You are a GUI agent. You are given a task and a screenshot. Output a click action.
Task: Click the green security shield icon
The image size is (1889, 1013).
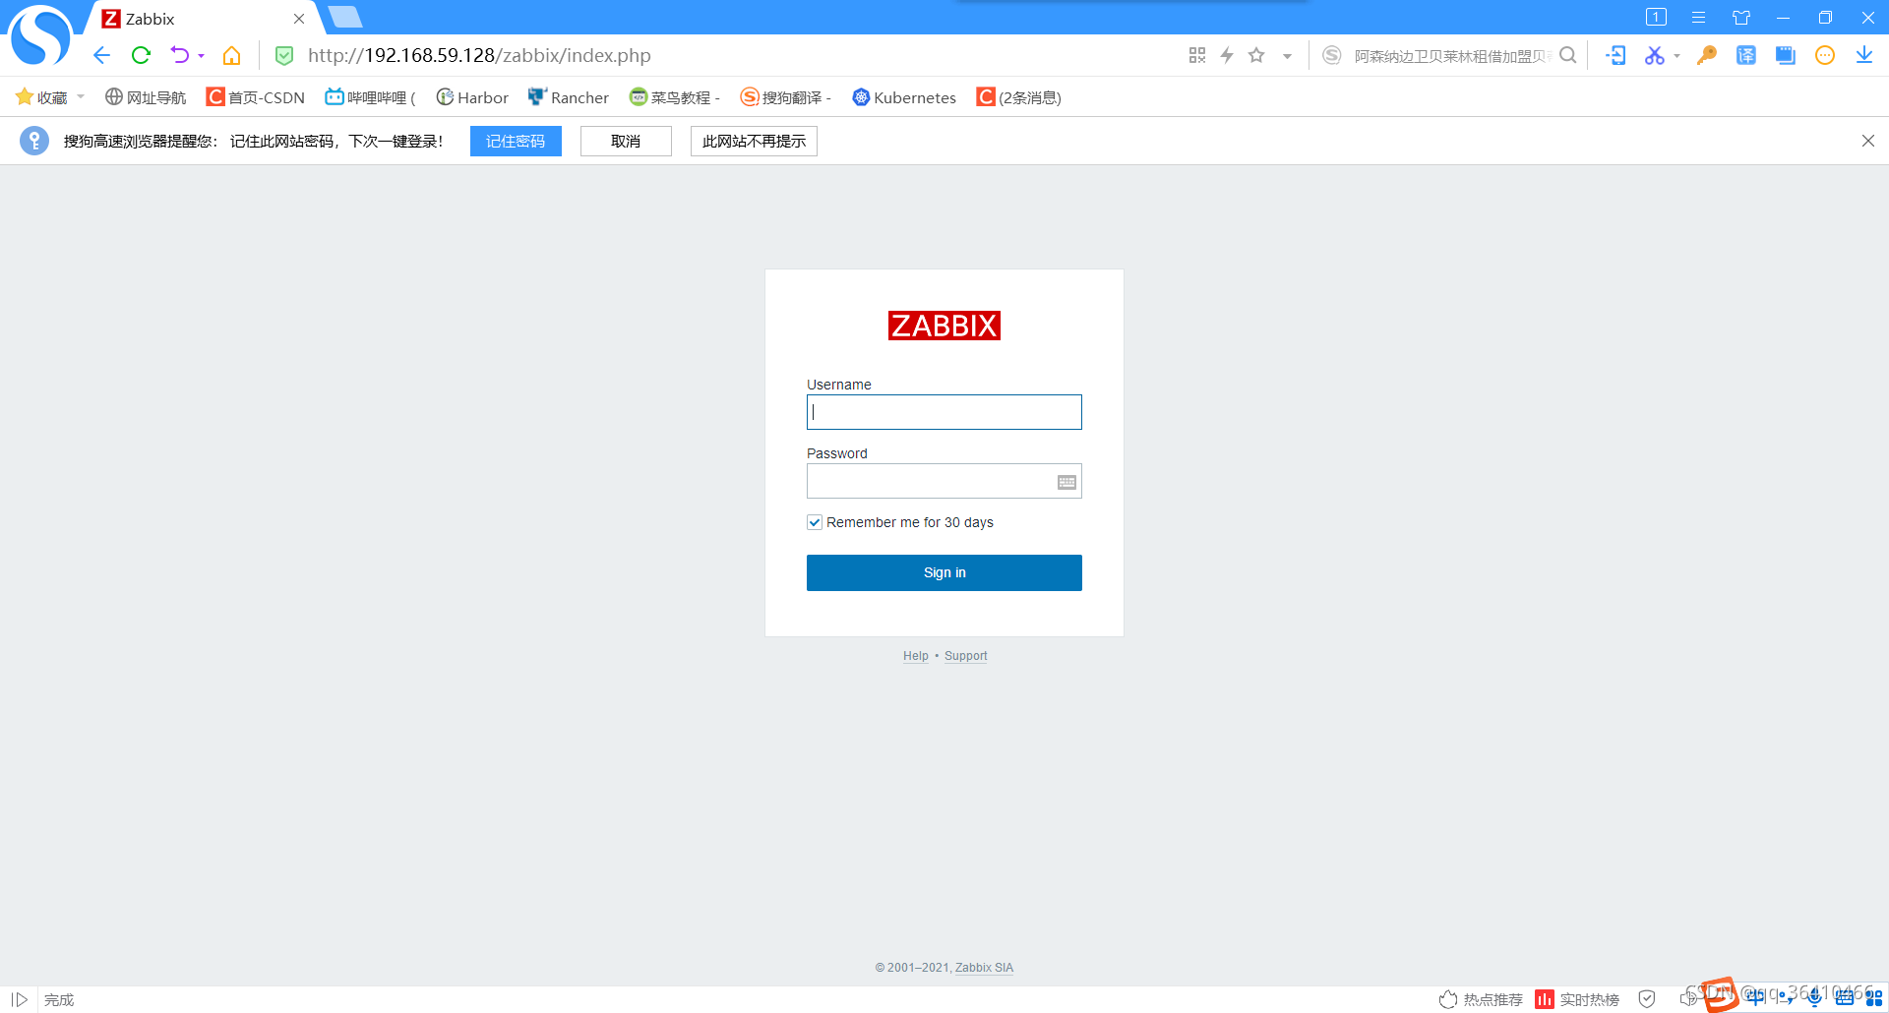point(284,56)
